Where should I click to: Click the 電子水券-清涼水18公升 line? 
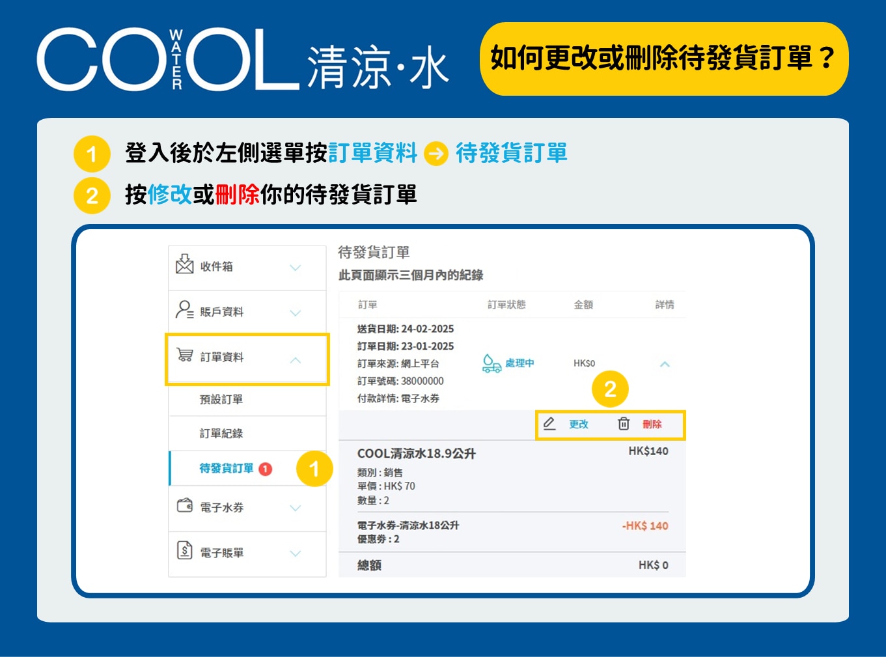[408, 525]
